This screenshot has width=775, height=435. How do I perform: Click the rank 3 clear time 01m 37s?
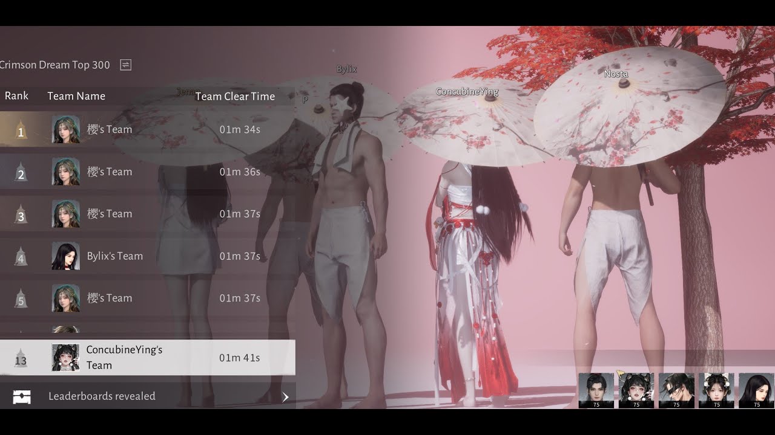point(240,214)
